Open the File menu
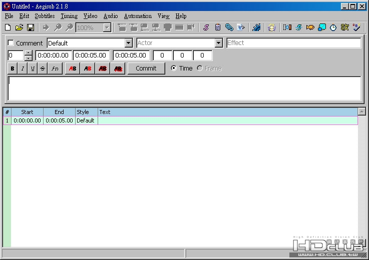Screen dimensions: 369x260 point(9,16)
